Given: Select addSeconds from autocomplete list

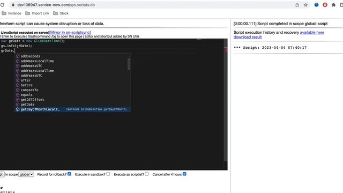Looking at the screenshot, I should pos(73,56).
